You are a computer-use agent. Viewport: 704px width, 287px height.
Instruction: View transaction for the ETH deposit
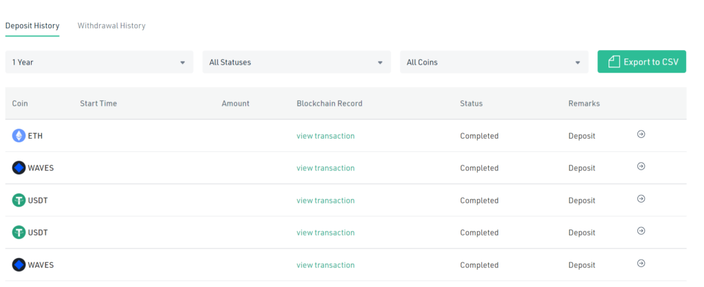[325, 136]
